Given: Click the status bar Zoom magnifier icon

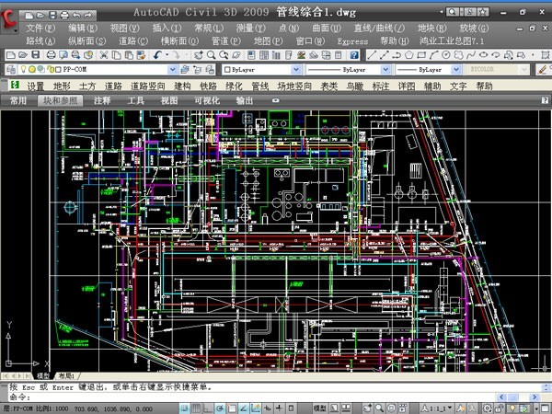Looking at the screenshot, I should [379, 408].
